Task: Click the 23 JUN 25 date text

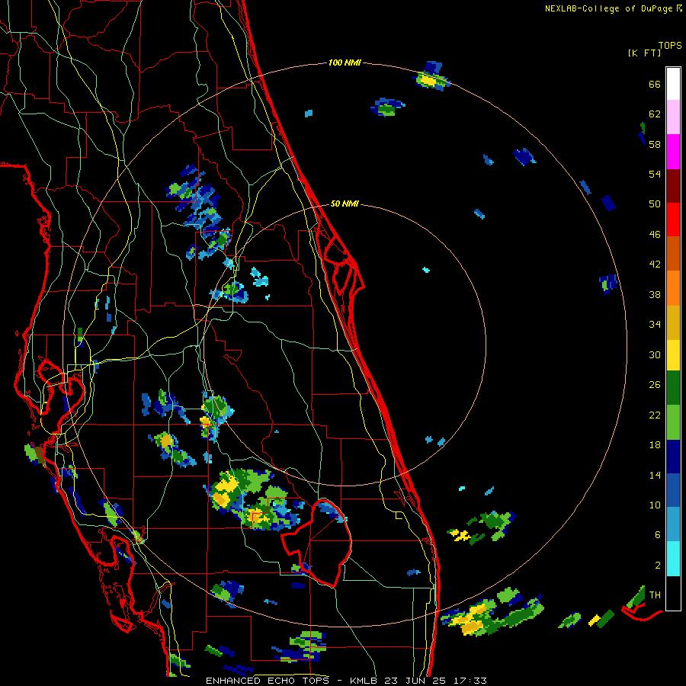Action: tap(415, 681)
